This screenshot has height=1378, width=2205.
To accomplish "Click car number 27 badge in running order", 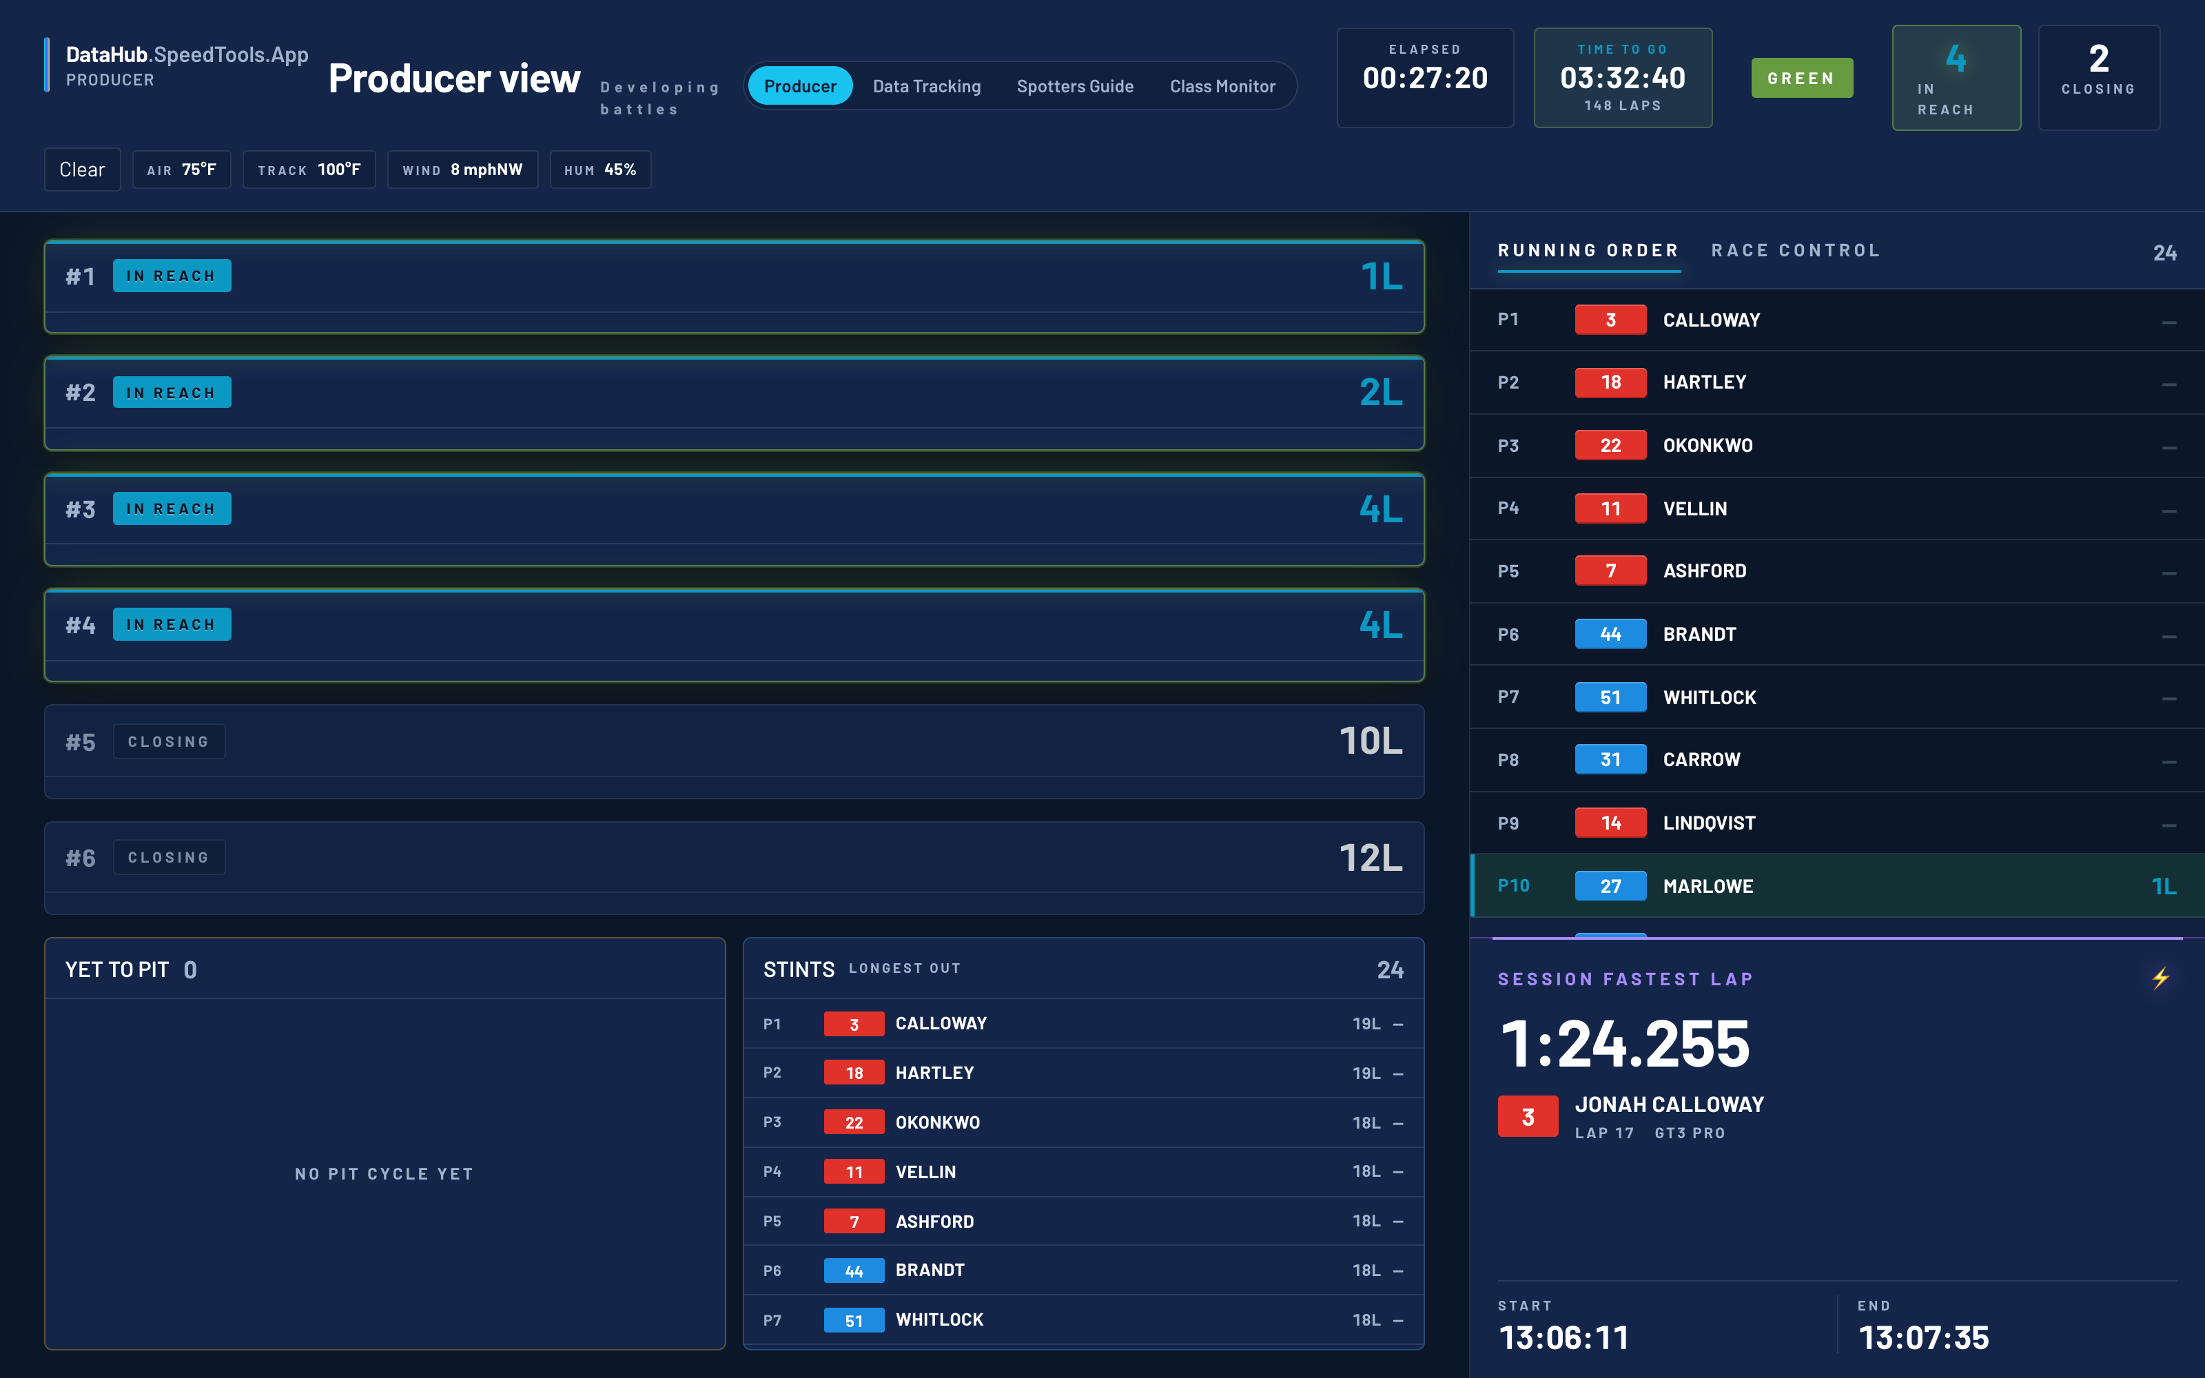I will point(1610,886).
